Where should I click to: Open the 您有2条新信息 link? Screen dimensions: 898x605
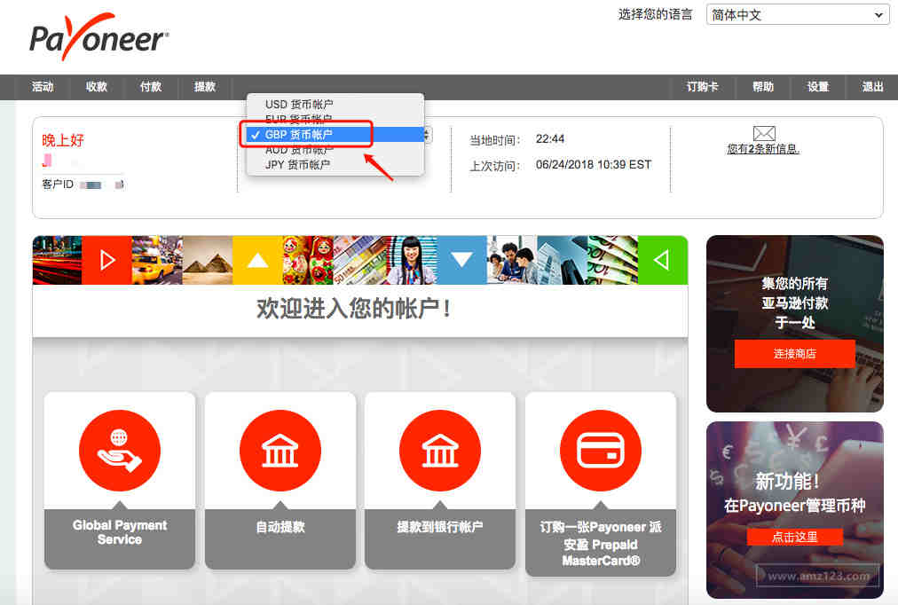click(763, 149)
